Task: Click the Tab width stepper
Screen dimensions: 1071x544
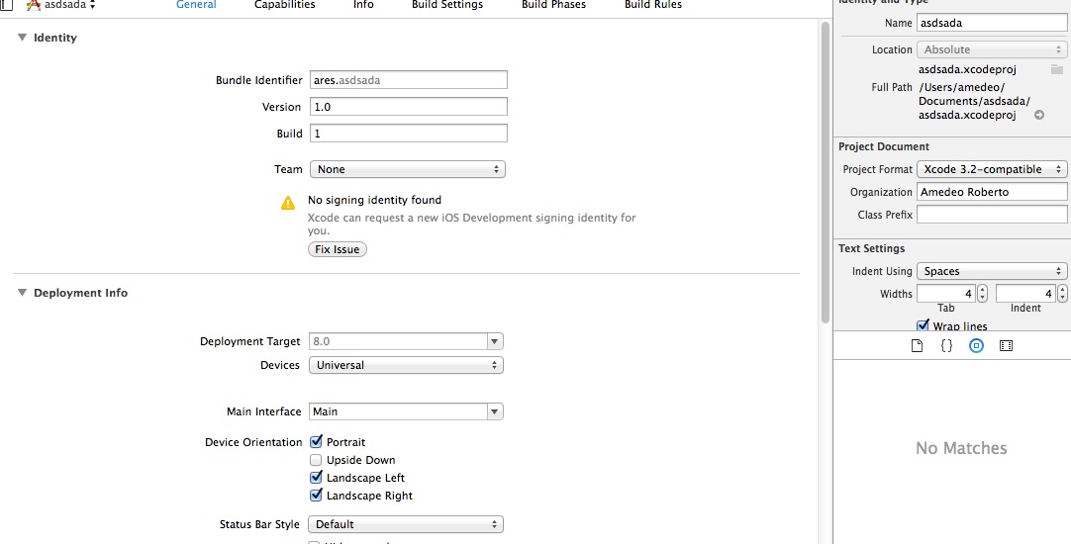Action: [x=982, y=294]
